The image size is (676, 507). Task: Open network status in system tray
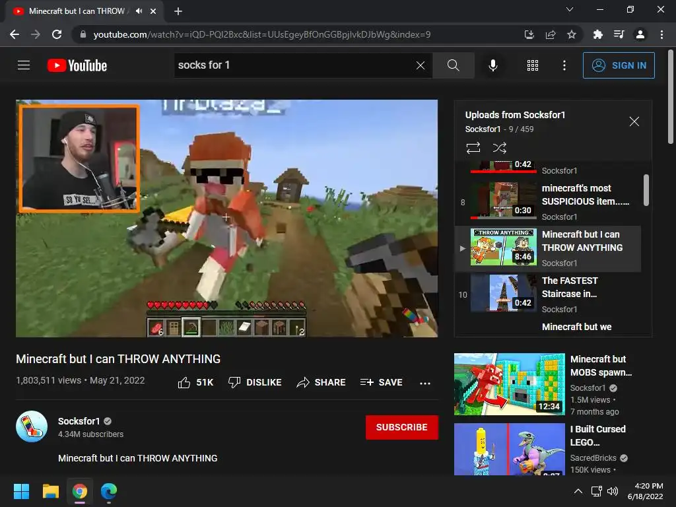pyautogui.click(x=597, y=491)
